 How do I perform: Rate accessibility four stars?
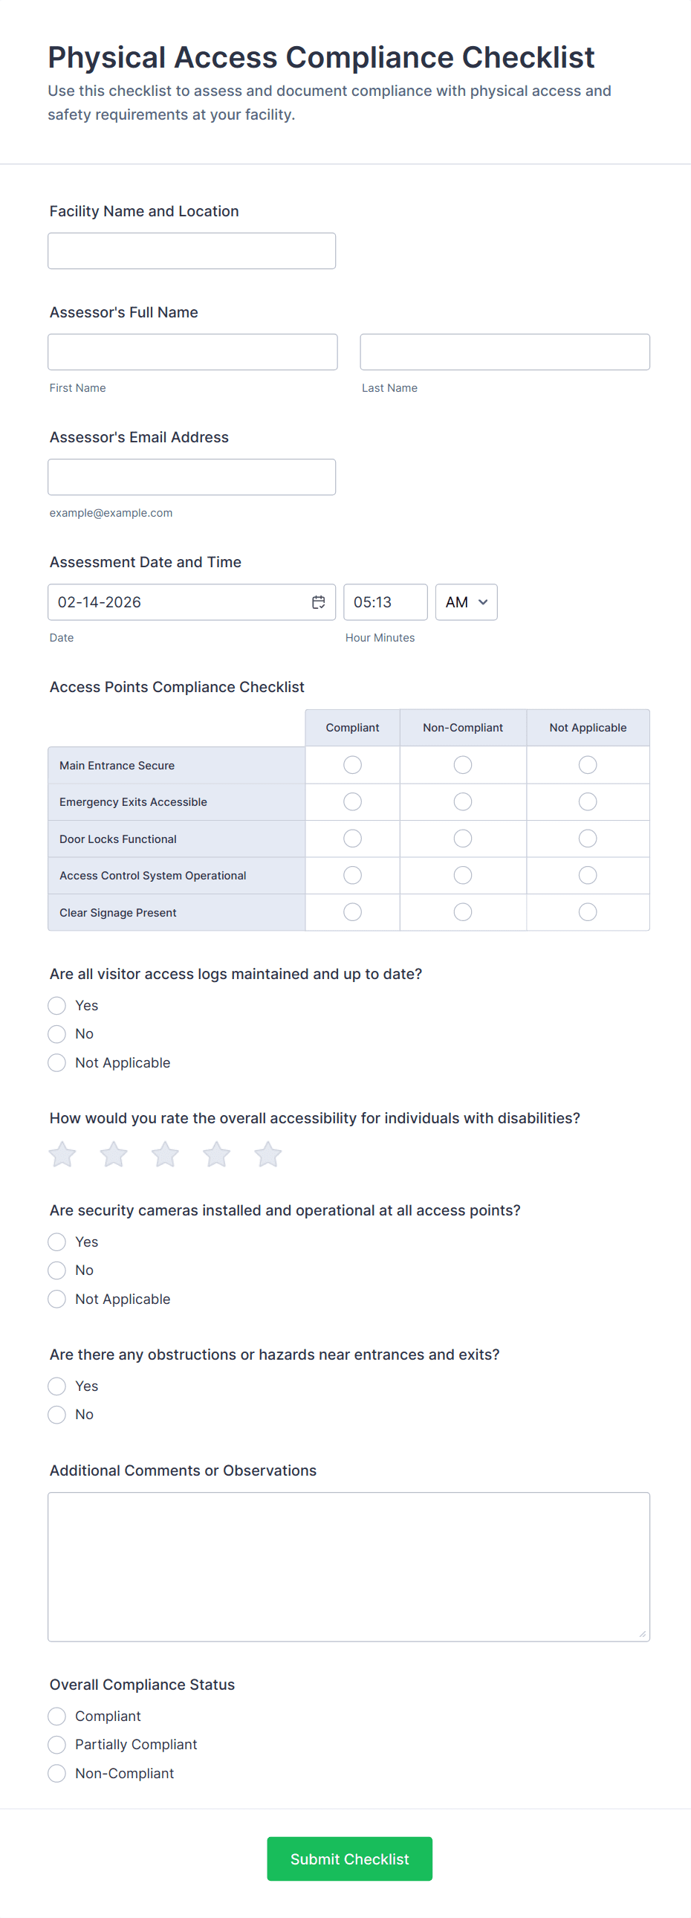point(216,1155)
